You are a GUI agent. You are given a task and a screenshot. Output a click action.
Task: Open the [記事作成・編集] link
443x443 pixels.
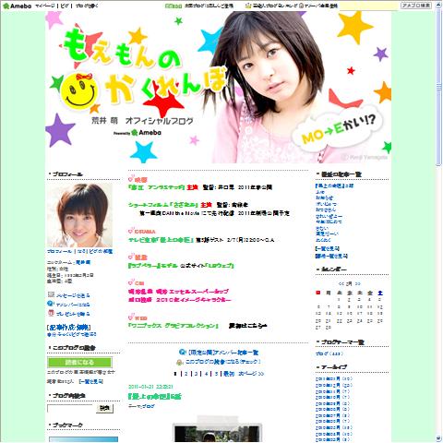click(68, 328)
